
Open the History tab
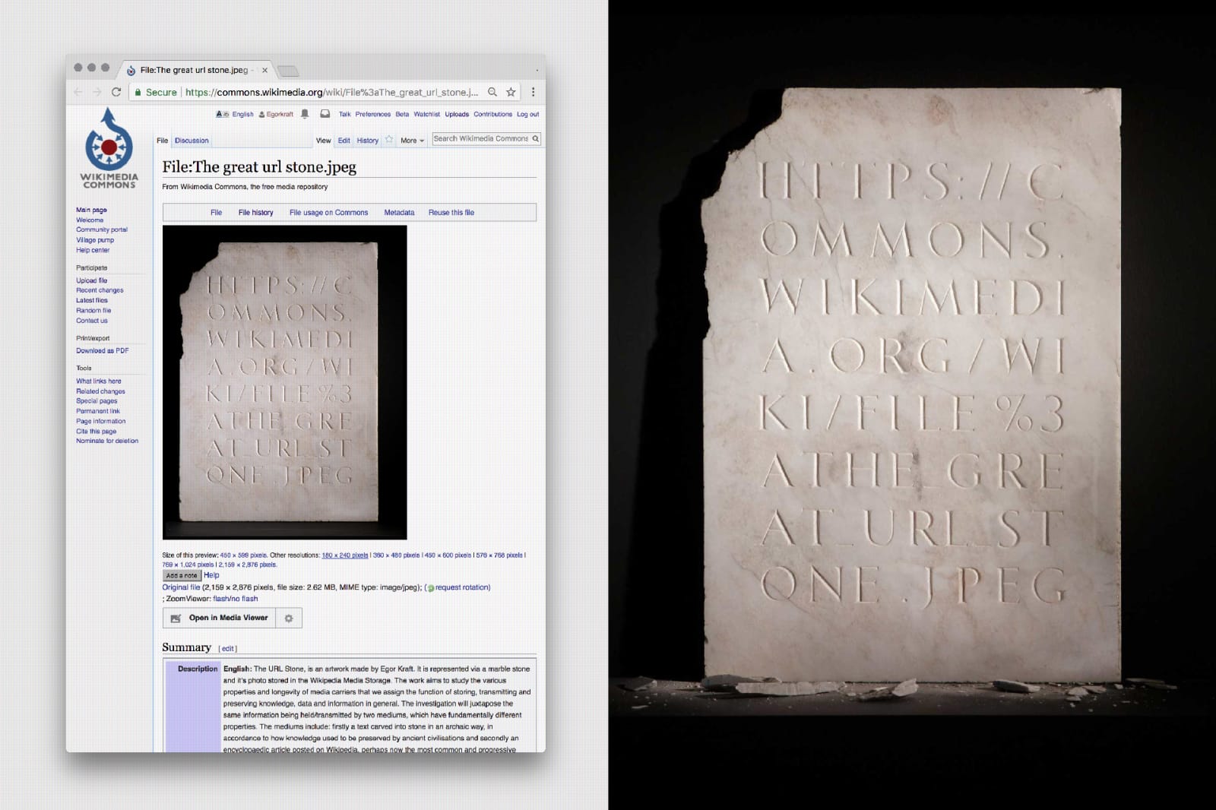[368, 141]
